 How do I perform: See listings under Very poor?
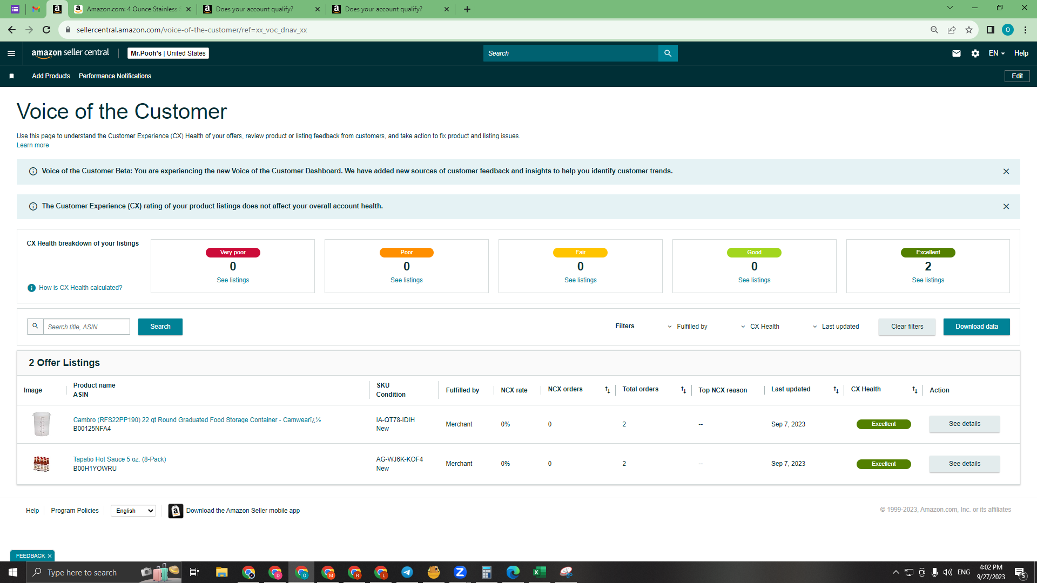tap(233, 280)
